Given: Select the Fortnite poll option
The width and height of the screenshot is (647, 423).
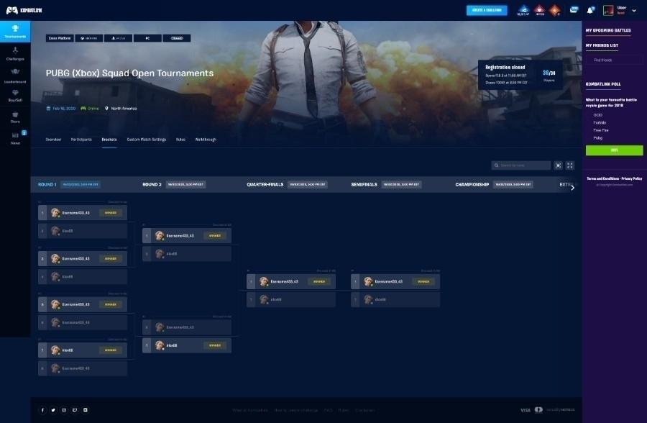Looking at the screenshot, I should click(x=600, y=123).
